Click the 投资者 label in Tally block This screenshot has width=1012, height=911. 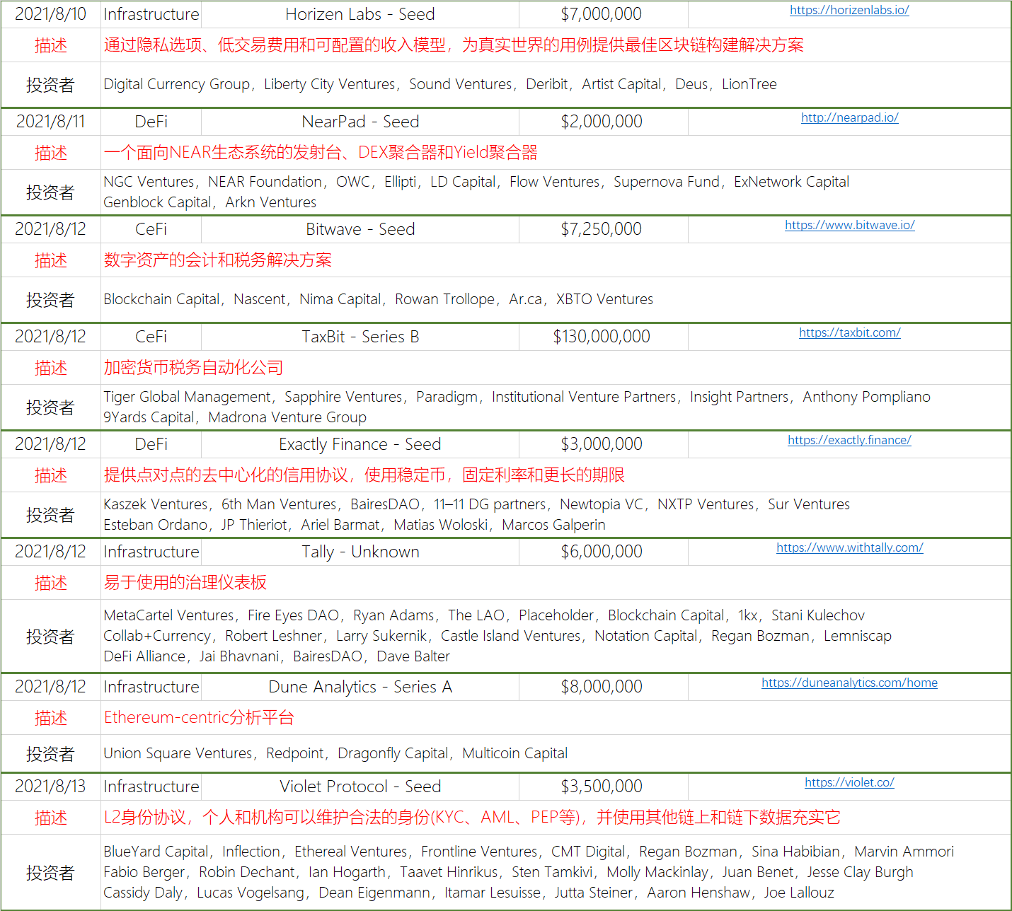pos(50,637)
